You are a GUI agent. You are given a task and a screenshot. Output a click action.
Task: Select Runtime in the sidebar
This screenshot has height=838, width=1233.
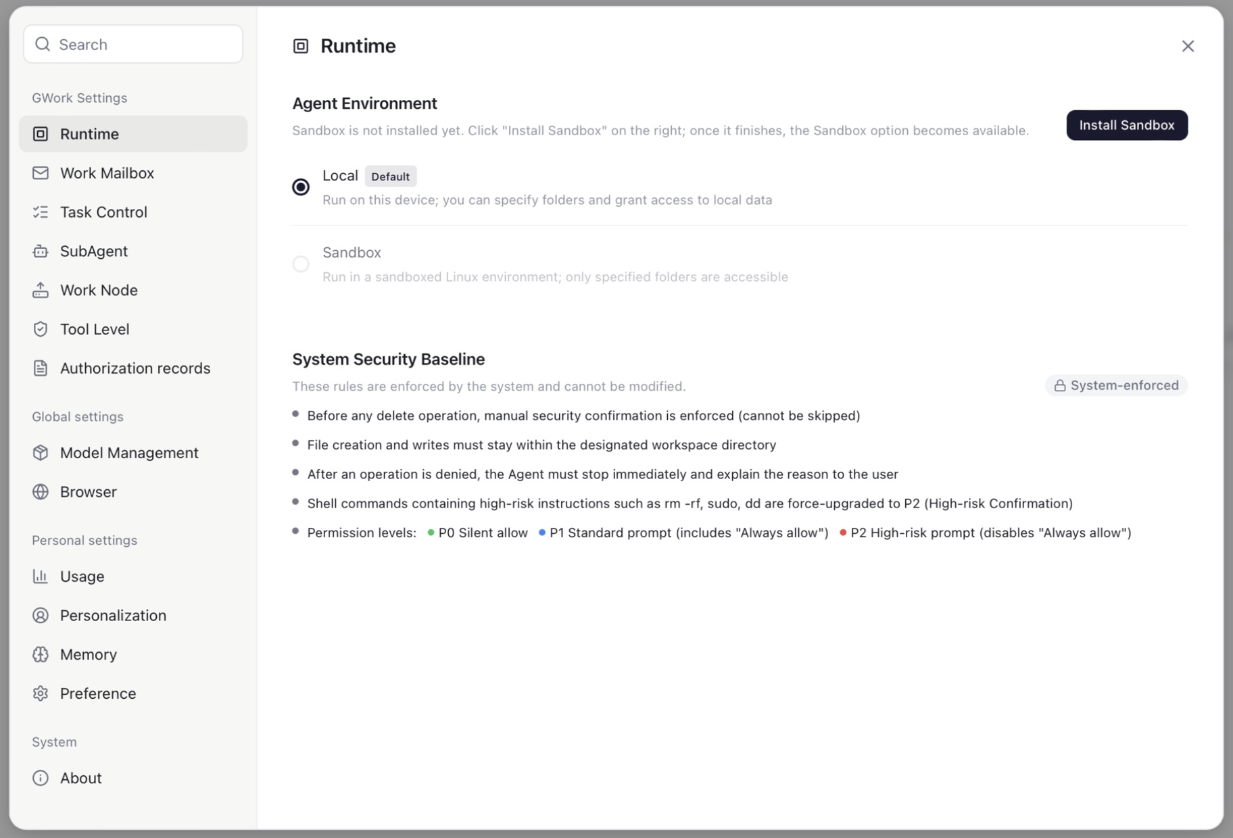[x=133, y=134]
